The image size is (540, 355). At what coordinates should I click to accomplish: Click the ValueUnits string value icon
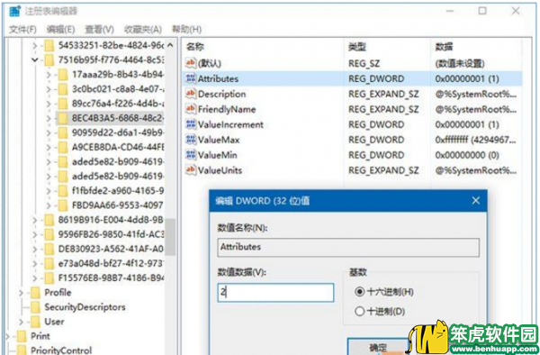191,170
